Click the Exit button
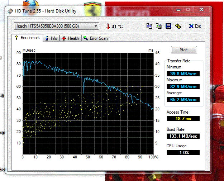 coord(195,26)
